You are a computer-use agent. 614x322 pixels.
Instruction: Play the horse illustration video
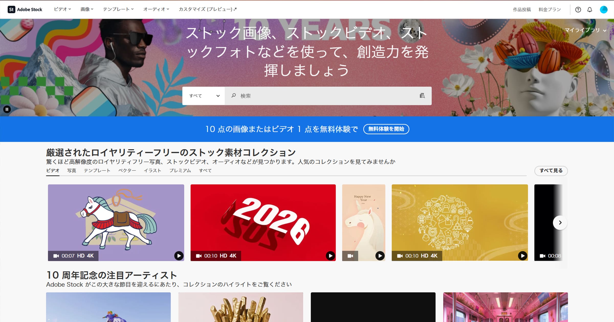[179, 256]
